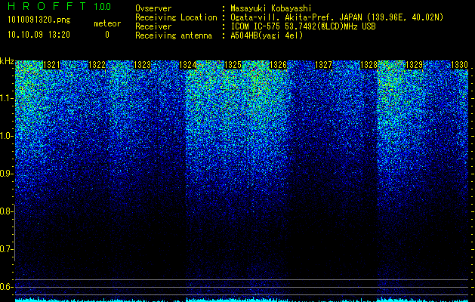Click the 'Receiving Location' field label

176,17
